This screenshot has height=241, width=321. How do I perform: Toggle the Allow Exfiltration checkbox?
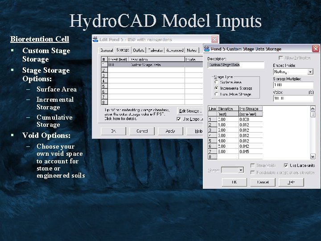point(281,58)
